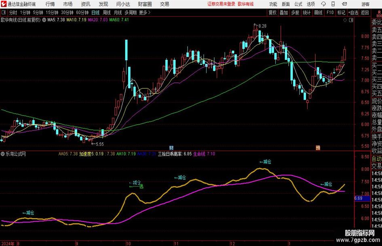
Task: Click the 复权 button
Action: click(x=272, y=13)
